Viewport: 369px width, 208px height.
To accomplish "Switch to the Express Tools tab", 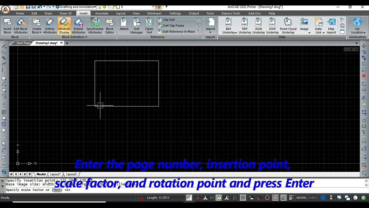I will pos(231,13).
